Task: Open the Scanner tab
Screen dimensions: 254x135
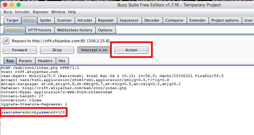Action: tap(64, 20)
